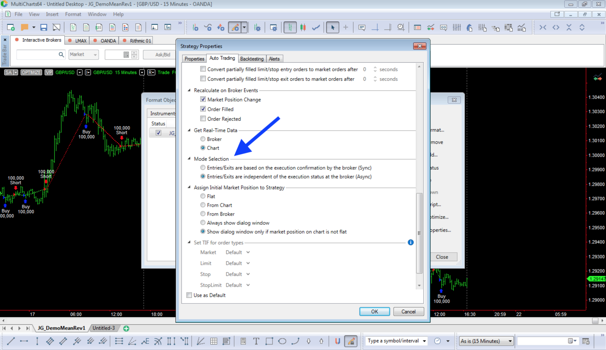Click OK in Strategy Properties
This screenshot has width=606, height=350.
374,311
